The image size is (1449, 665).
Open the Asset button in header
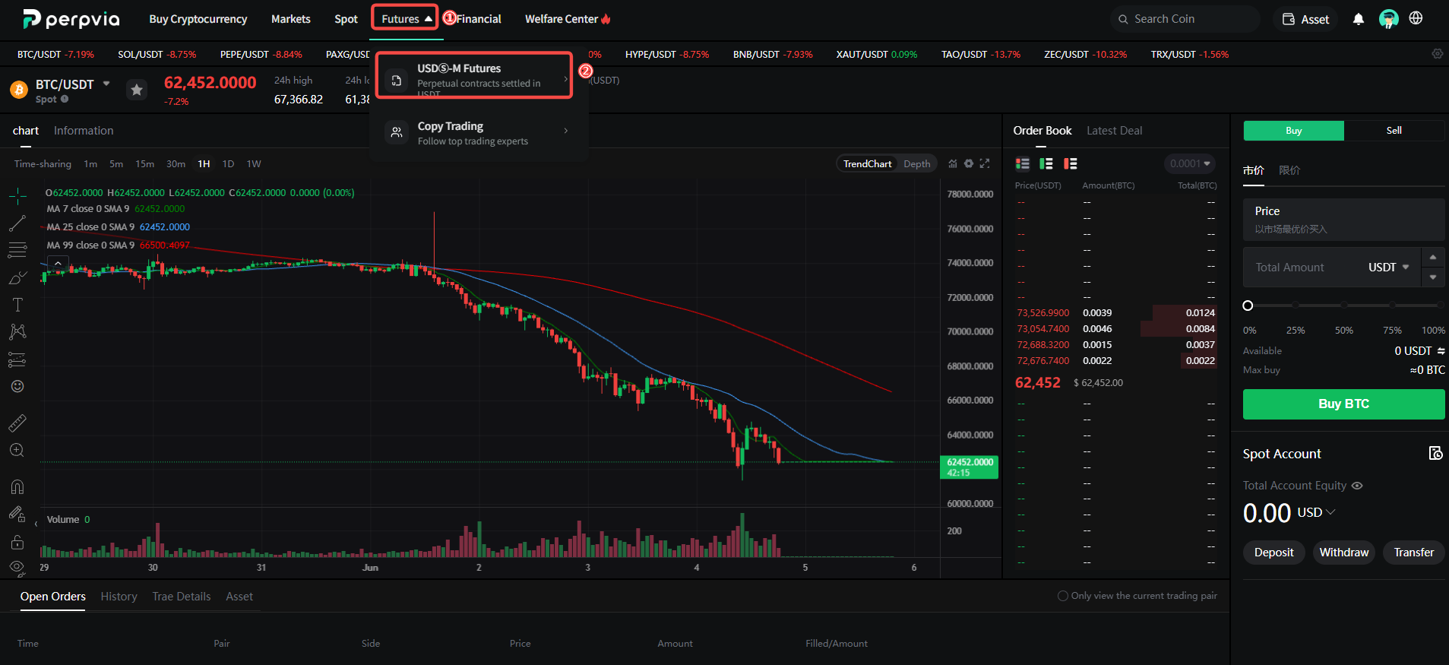point(1306,19)
